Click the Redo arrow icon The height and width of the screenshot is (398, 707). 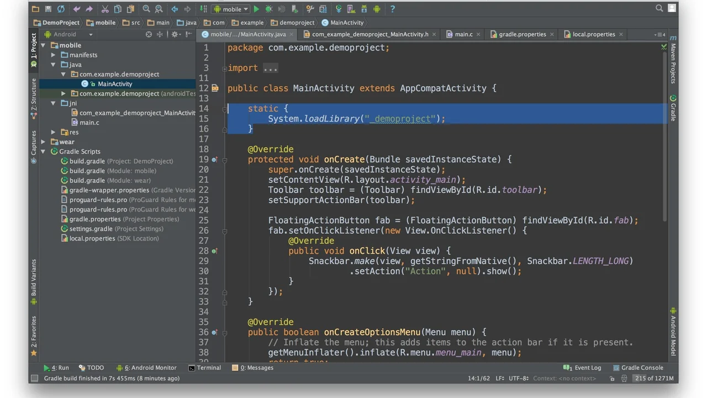pyautogui.click(x=89, y=9)
